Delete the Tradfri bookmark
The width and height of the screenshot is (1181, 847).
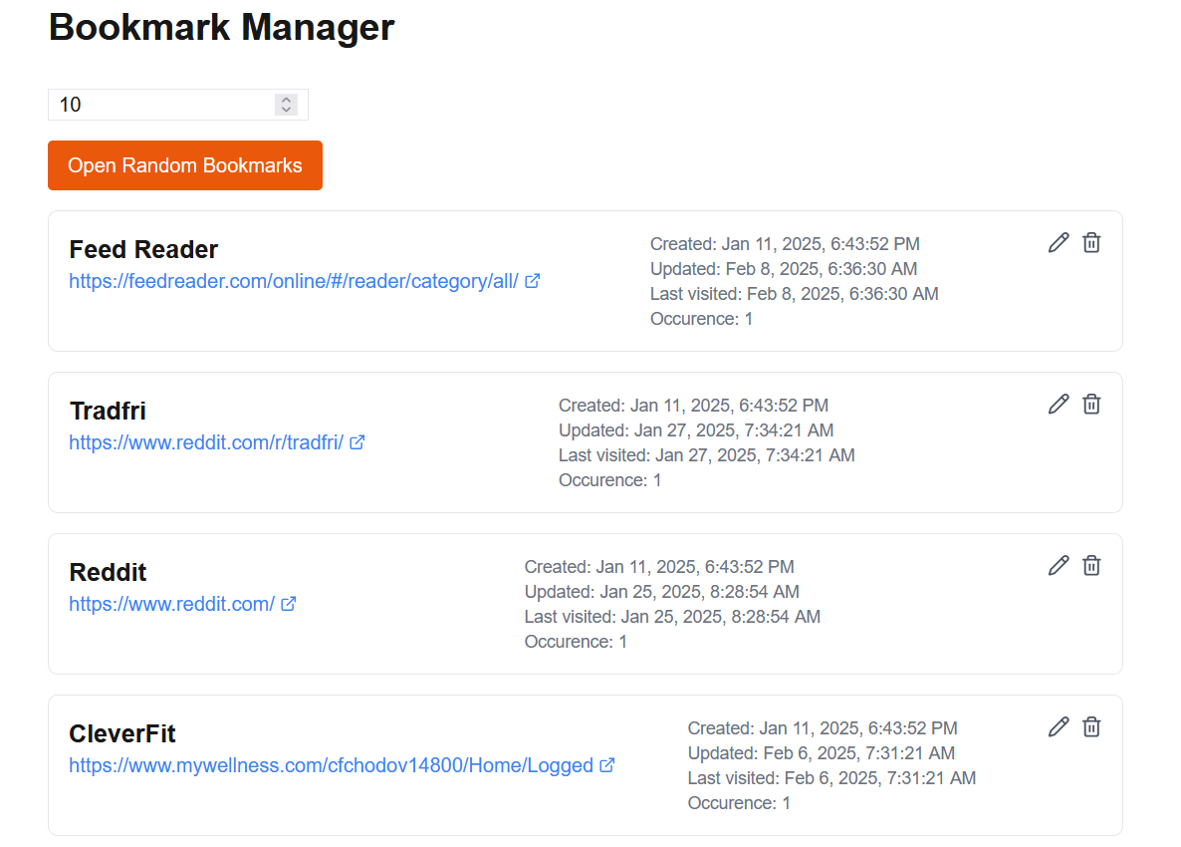[1091, 404]
